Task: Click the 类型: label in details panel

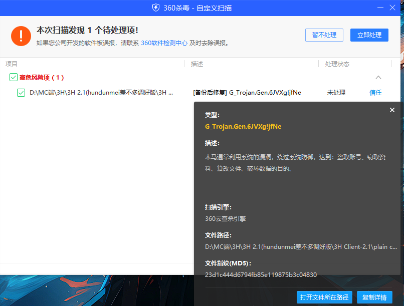Action: pyautogui.click(x=212, y=115)
